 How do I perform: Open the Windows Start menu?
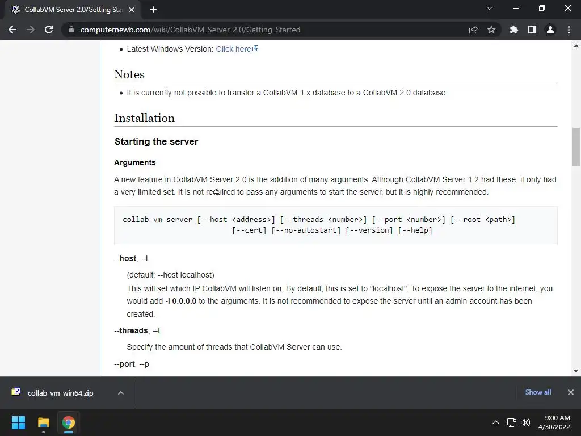[x=18, y=422]
